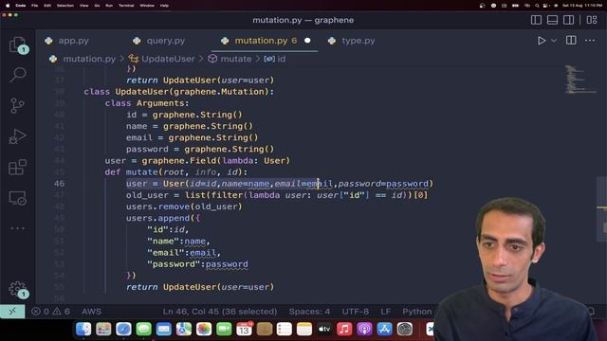
Task: Click the Ln 46, Col 45 cursor position indicator
Action: tap(219, 312)
